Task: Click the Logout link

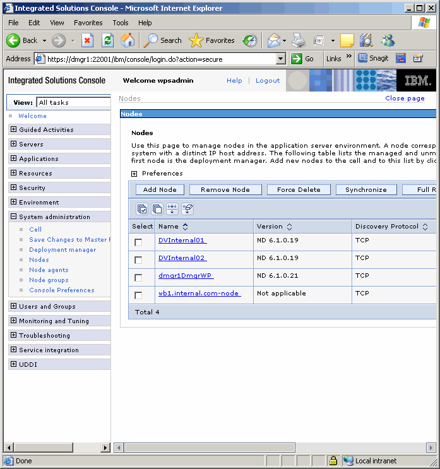Action: pos(268,81)
